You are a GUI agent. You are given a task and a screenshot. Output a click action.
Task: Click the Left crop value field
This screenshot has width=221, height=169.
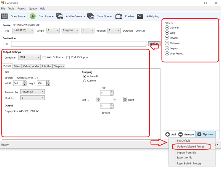[x=92, y=100]
